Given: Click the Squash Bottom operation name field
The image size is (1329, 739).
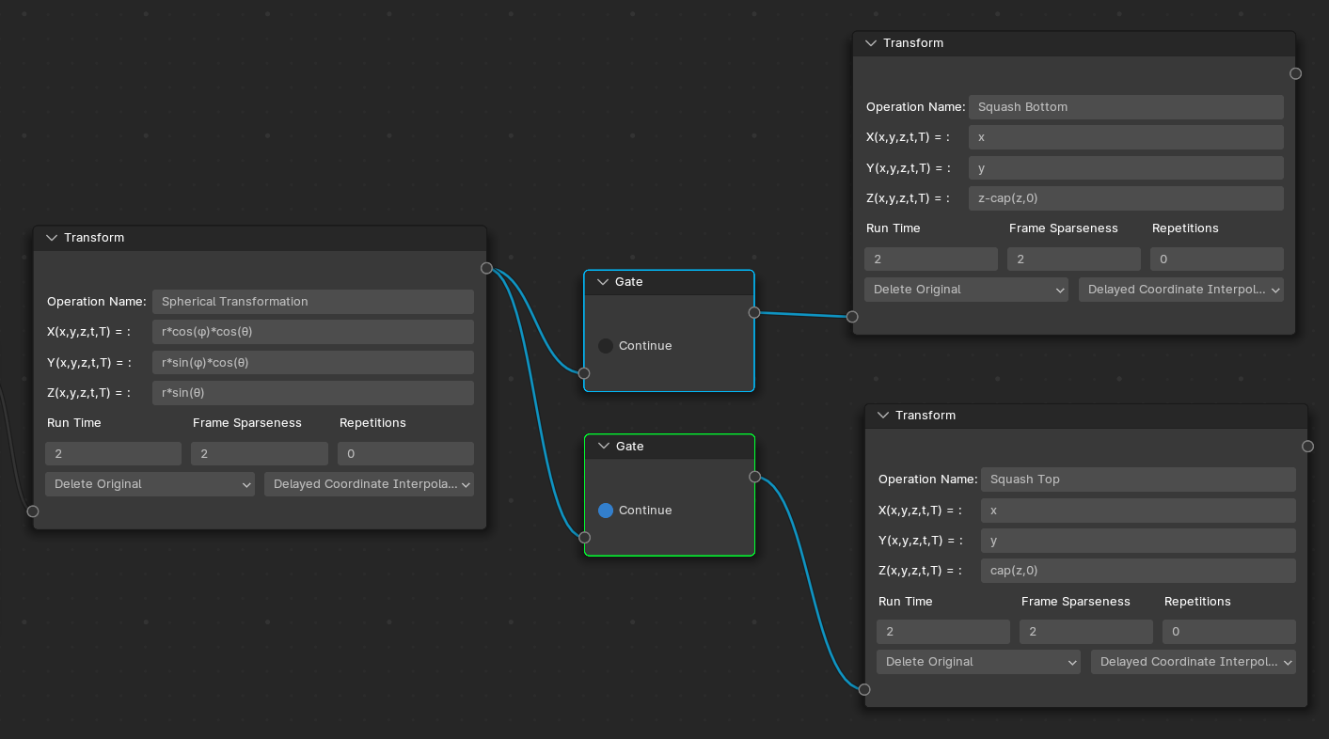Looking at the screenshot, I should 1126,107.
